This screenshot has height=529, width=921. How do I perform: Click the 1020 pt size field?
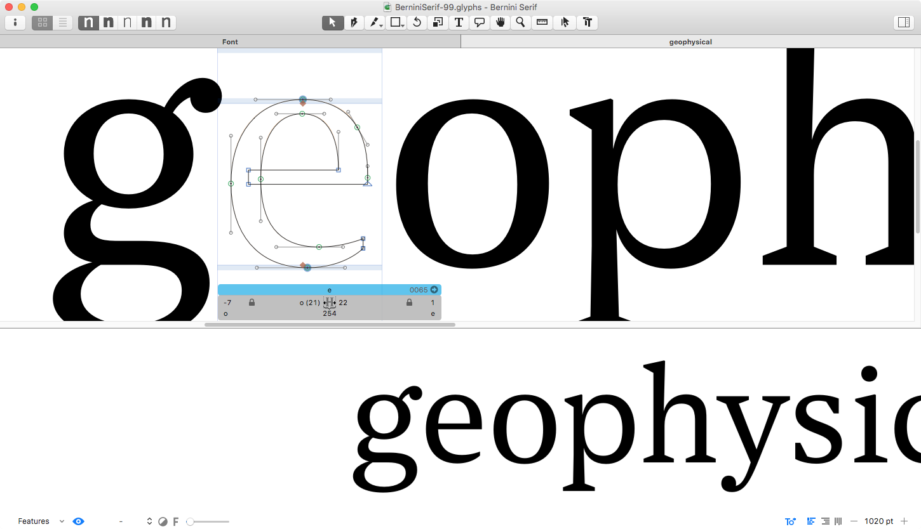(x=878, y=521)
